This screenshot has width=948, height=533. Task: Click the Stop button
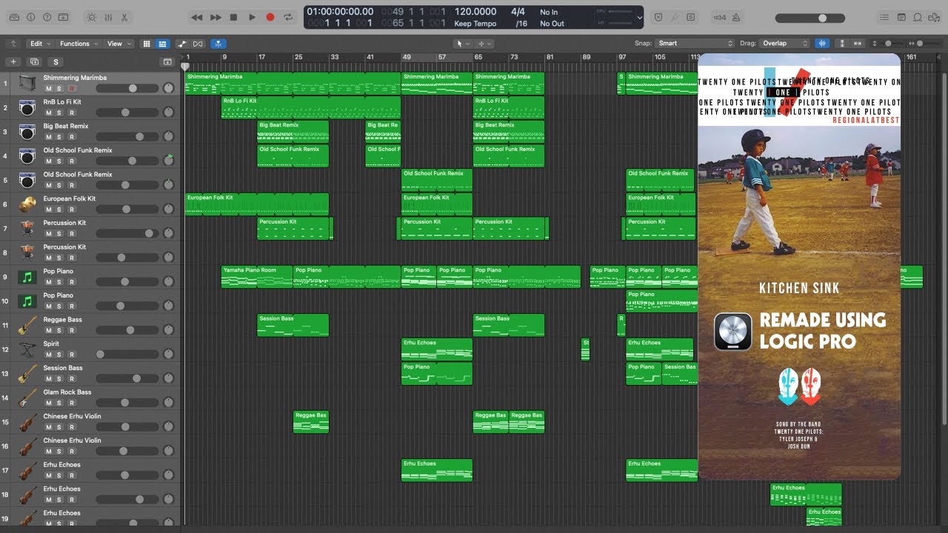(x=233, y=17)
